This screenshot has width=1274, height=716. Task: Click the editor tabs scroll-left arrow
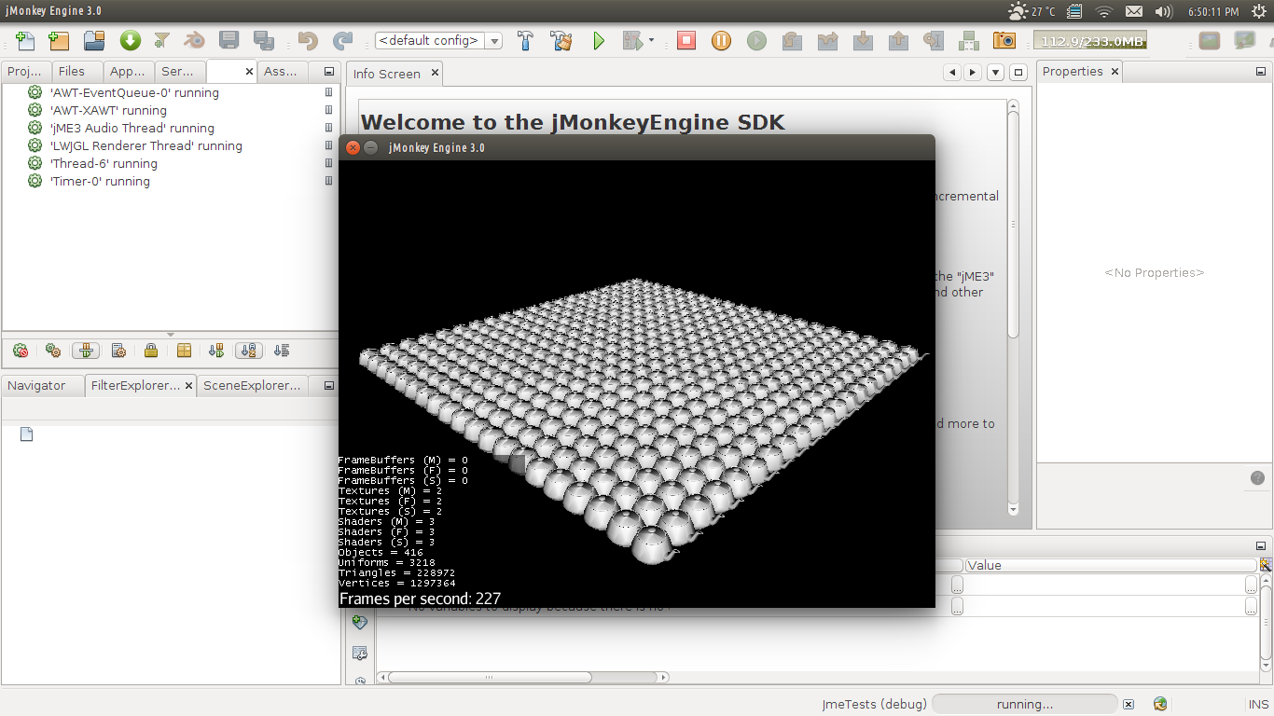click(x=952, y=73)
